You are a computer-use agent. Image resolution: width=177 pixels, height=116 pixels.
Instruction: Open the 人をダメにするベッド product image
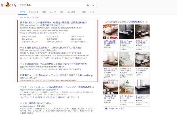(142, 59)
